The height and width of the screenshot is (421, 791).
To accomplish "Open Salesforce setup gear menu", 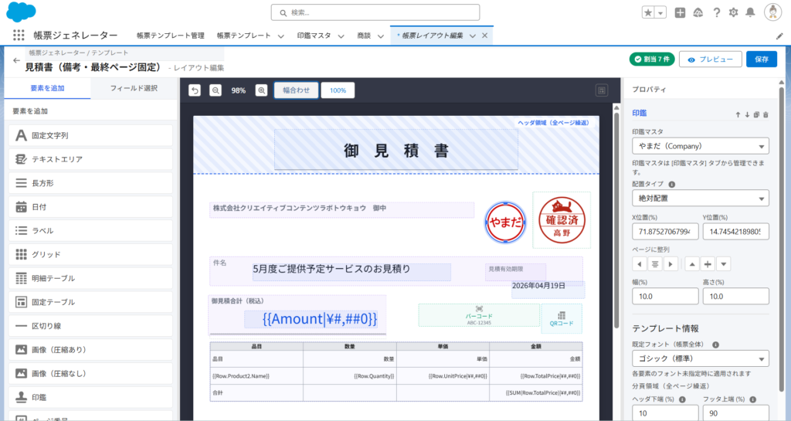I will click(734, 12).
